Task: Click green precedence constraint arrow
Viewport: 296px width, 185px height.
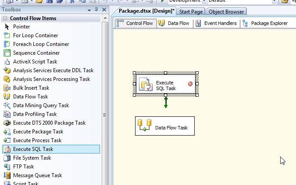Action: click(166, 103)
